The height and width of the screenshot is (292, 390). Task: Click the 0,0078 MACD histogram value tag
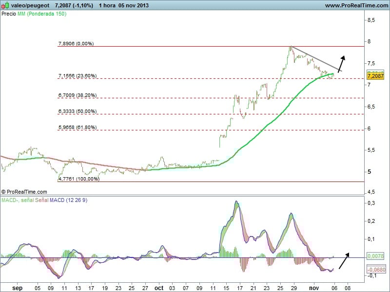[375, 256]
